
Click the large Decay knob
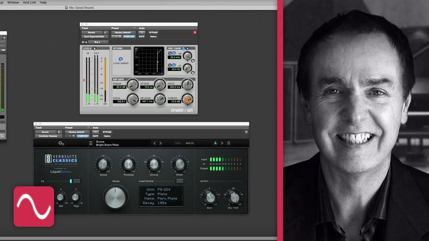point(116,197)
